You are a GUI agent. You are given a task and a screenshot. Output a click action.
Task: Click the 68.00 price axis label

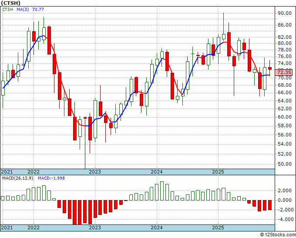(285, 85)
